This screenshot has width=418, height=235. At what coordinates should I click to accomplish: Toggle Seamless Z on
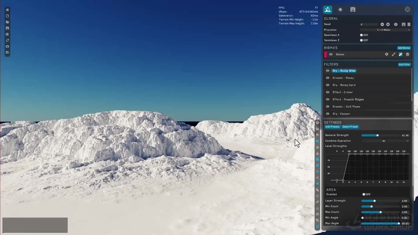pyautogui.click(x=364, y=40)
